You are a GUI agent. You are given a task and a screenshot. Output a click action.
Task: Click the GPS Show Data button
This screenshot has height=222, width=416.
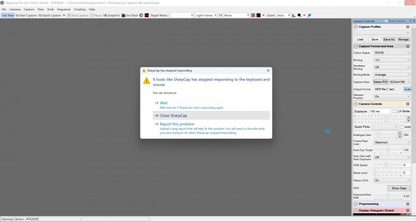click(399, 188)
